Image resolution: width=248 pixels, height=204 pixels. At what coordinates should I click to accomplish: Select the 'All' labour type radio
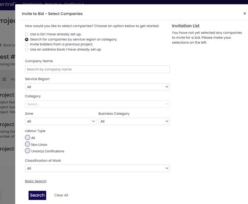pyautogui.click(x=27, y=137)
